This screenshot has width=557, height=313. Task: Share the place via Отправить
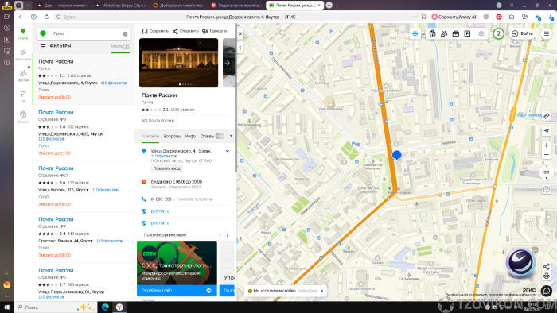point(185,31)
